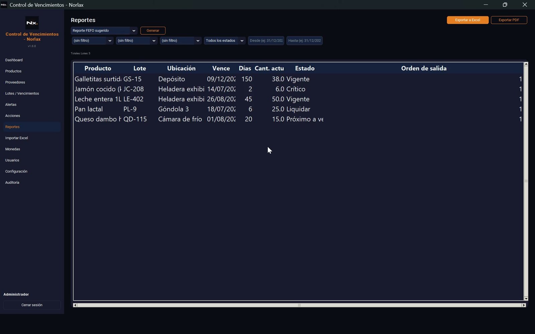Screen dimensions: 535x334
Task: Click the vertical scrollbar down arrow
Action: coord(526,299)
